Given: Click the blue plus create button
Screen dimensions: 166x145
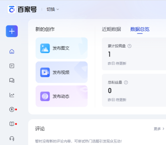Looking at the screenshot, I should (x=12, y=31).
